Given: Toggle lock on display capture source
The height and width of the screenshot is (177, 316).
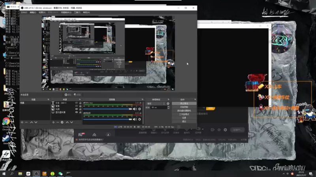Looking at the screenshot, I should tap(80, 112).
